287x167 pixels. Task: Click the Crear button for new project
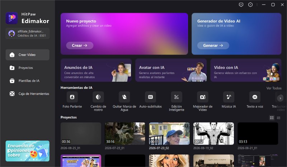point(80,46)
